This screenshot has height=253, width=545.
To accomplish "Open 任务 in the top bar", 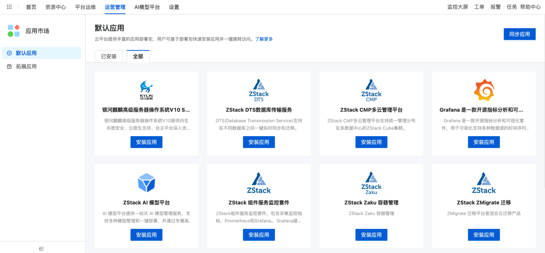I will [x=512, y=7].
